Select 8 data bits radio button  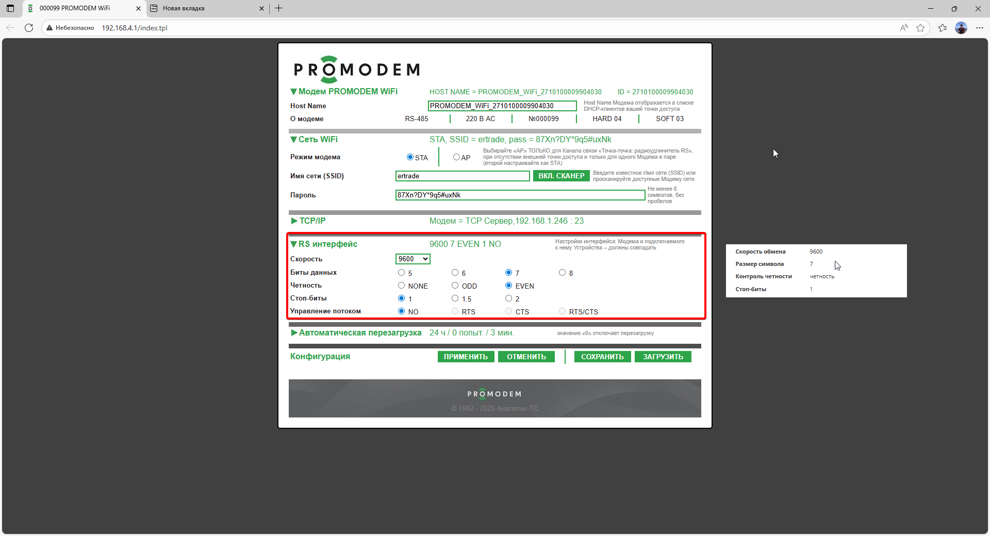click(562, 273)
